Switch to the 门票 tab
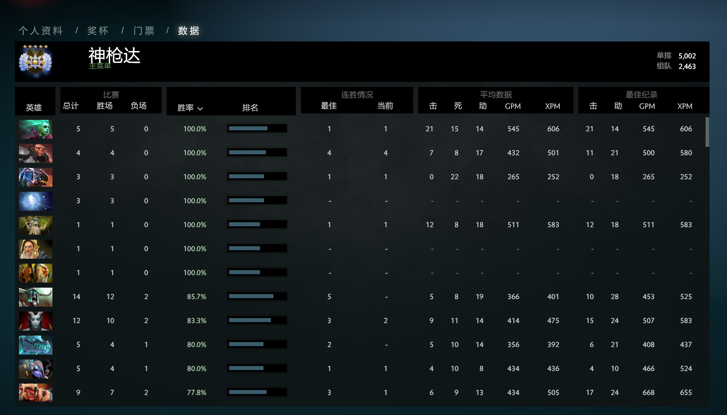This screenshot has width=727, height=415. pos(144,30)
